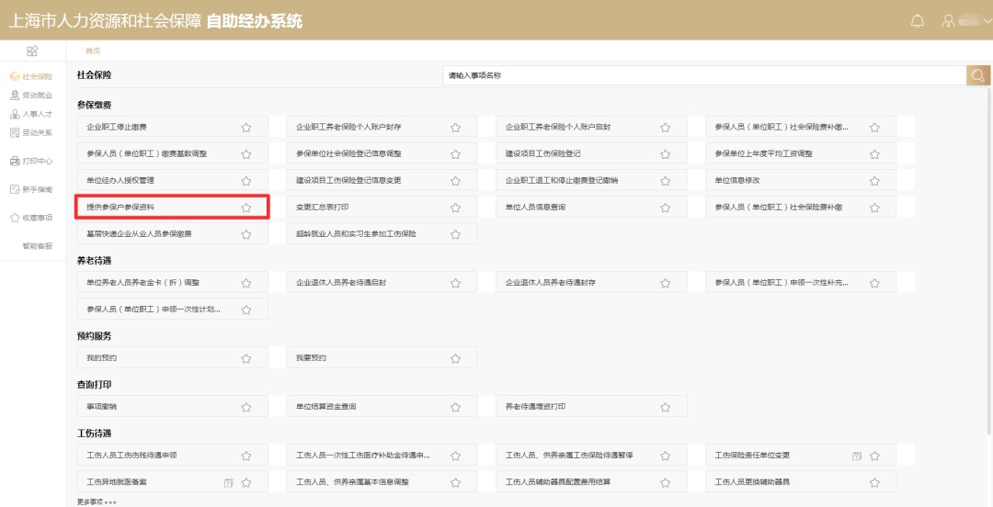Open the help icon beside 工伤异地就医备案

[228, 482]
